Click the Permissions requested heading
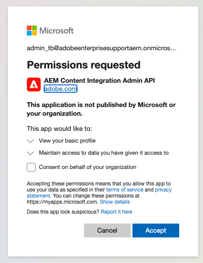The height and width of the screenshot is (263, 203). tap(84, 65)
